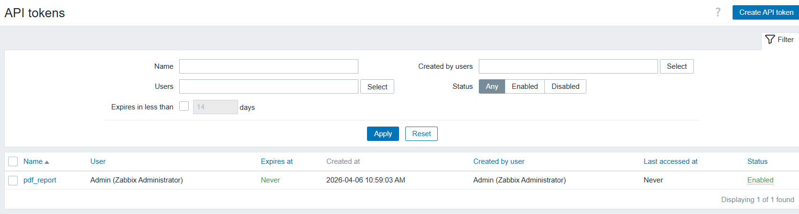Check the select-all tokens checkbox

(x=13, y=161)
